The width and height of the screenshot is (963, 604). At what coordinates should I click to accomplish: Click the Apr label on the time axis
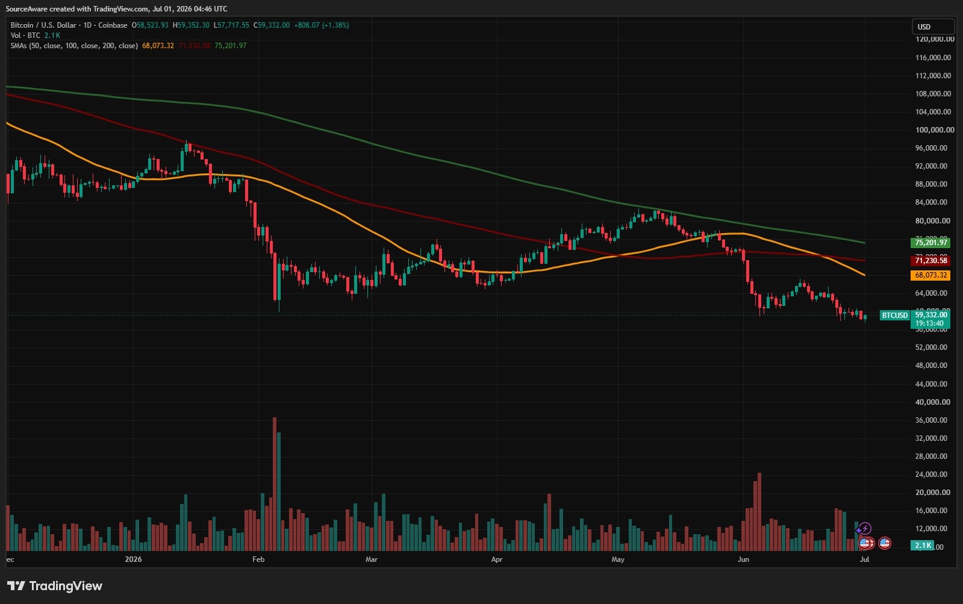[x=497, y=559]
